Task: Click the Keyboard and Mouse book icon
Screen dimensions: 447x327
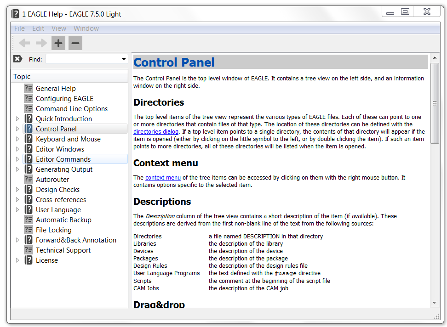Action: (29, 139)
